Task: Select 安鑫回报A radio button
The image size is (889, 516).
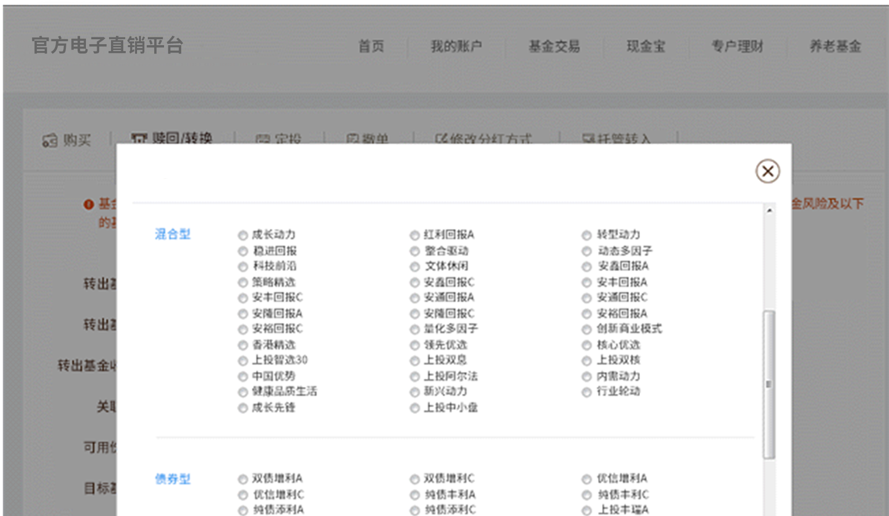Action: pos(586,267)
